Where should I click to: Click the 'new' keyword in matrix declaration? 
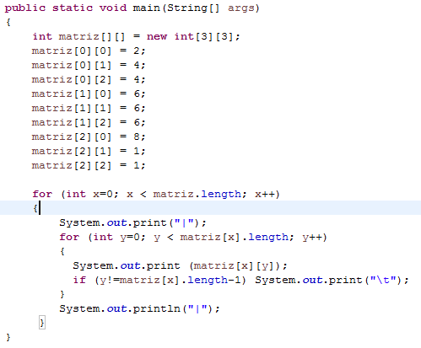click(x=157, y=36)
